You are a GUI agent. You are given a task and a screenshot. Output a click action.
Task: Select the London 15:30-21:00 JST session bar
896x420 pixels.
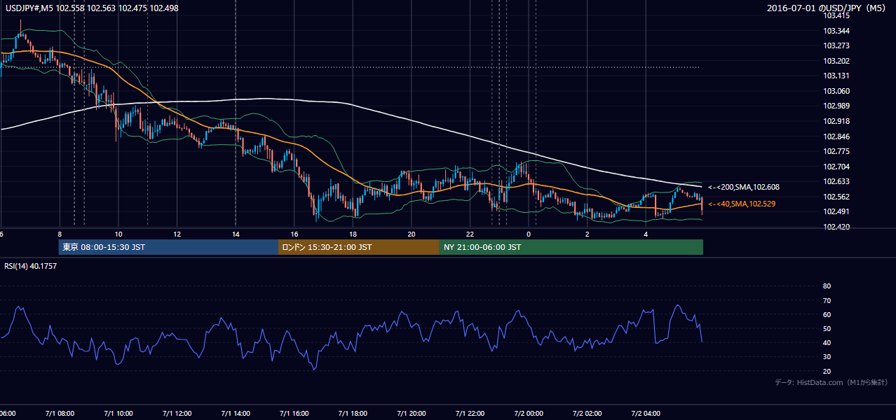click(x=359, y=247)
